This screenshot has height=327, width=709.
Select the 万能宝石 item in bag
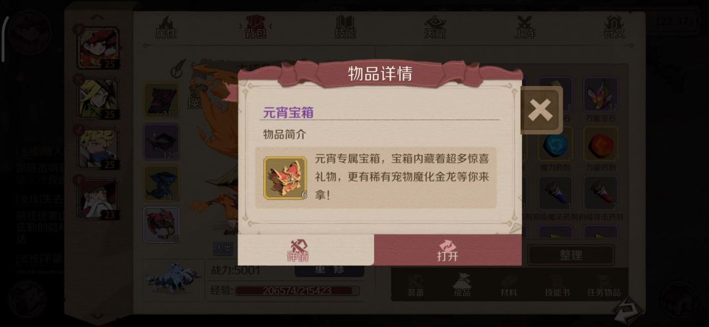tap(601, 98)
